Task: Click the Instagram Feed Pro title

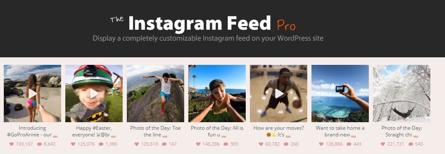Action: click(x=203, y=23)
